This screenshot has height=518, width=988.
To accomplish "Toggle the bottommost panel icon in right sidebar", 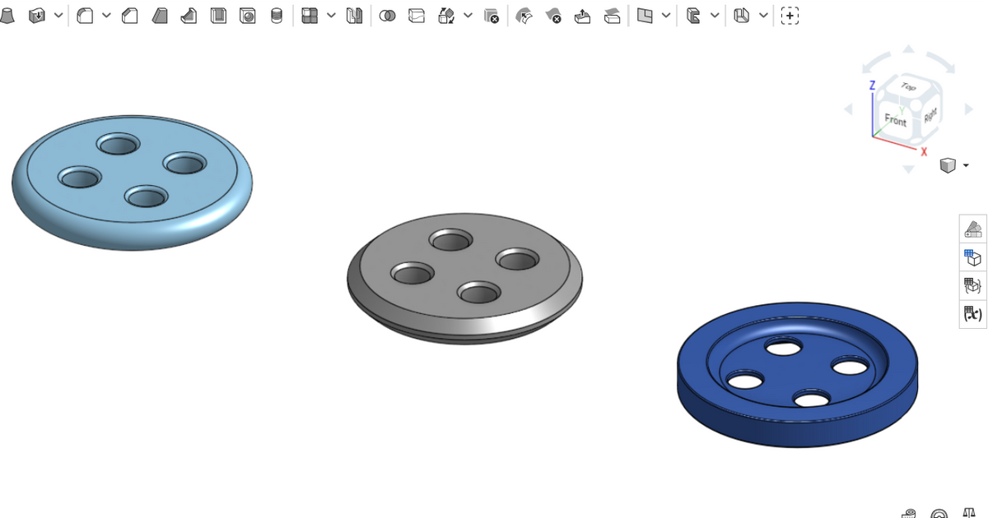I will coord(973,312).
